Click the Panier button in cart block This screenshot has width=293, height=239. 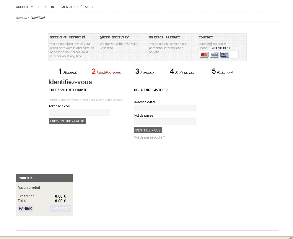25,209
